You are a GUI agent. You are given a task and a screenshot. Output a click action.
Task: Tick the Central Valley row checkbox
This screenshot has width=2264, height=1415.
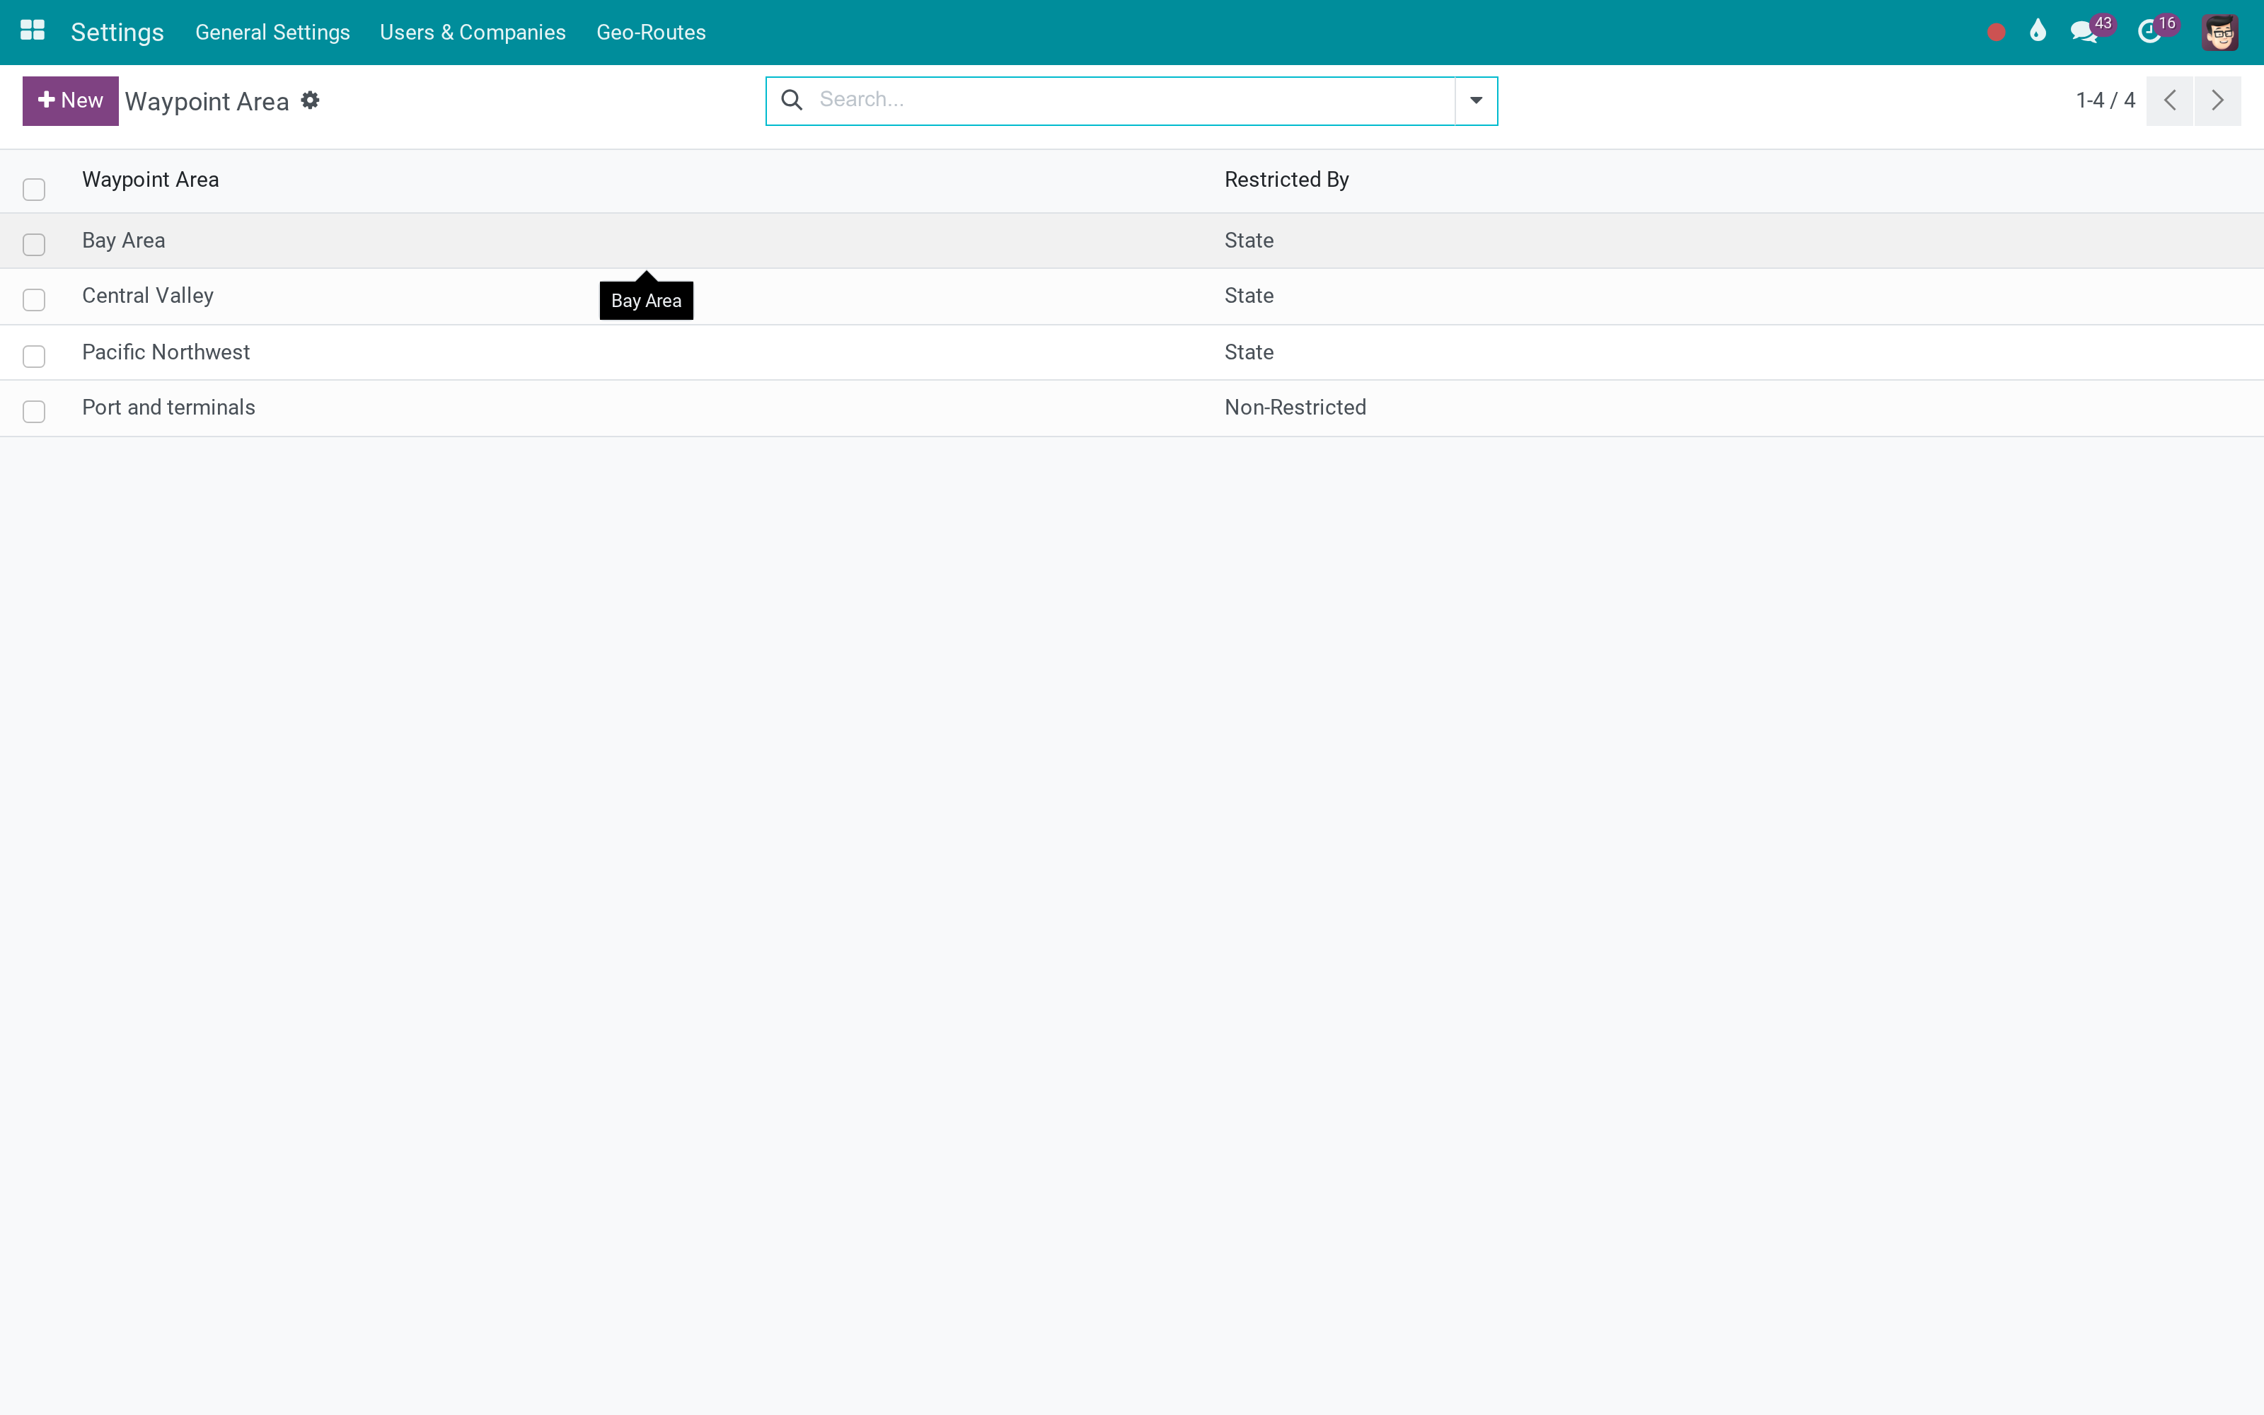[34, 299]
